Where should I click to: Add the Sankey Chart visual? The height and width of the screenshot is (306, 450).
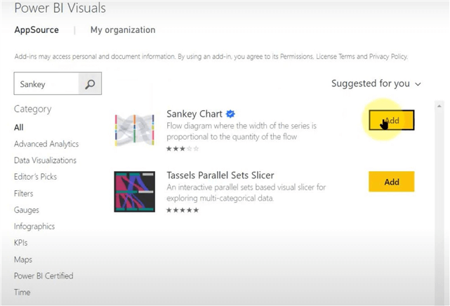[x=391, y=121]
